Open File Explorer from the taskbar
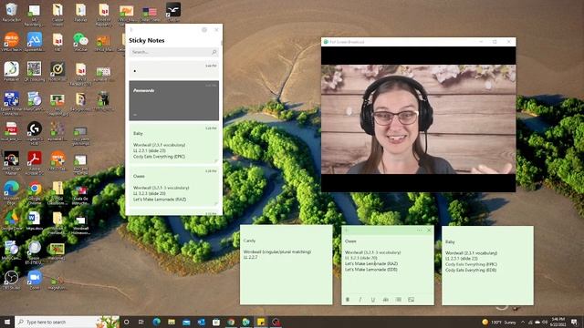Image resolution: width=584 pixels, height=328 pixels. 172,322
